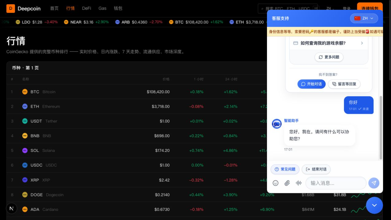Click the smart assistant robot avatar
The height and width of the screenshot is (220, 391).
tap(277, 124)
